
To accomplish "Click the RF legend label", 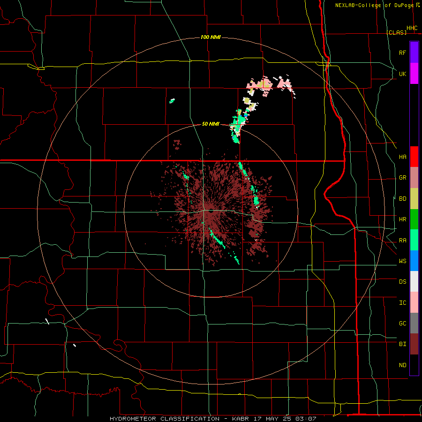I will (x=402, y=53).
